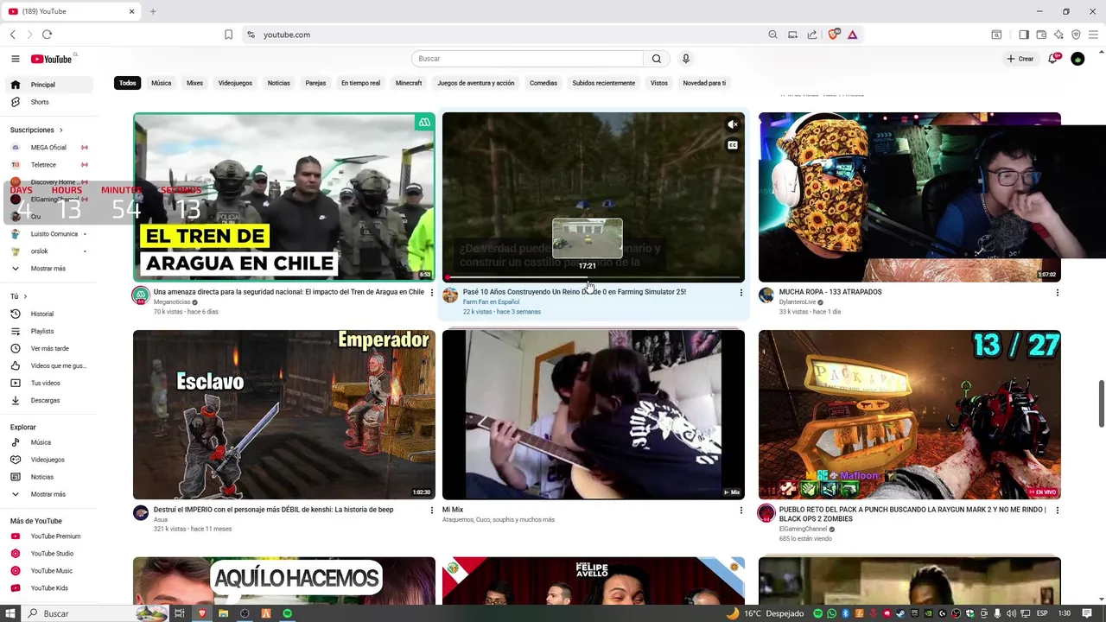Expand Explorar Mostrar más

(x=48, y=494)
